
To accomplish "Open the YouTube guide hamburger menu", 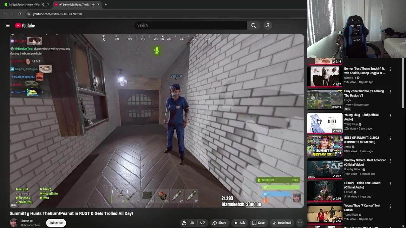I will pos(8,25).
